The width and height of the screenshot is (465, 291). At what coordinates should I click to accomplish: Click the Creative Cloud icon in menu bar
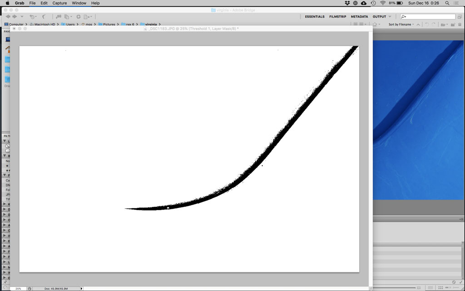point(364,3)
